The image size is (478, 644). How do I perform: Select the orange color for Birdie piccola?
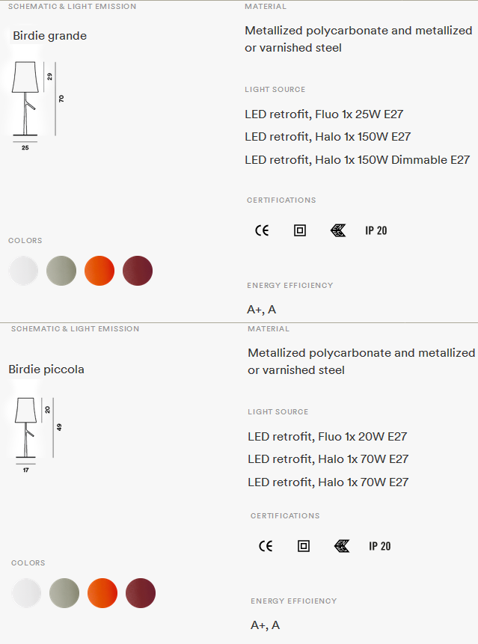(x=102, y=593)
